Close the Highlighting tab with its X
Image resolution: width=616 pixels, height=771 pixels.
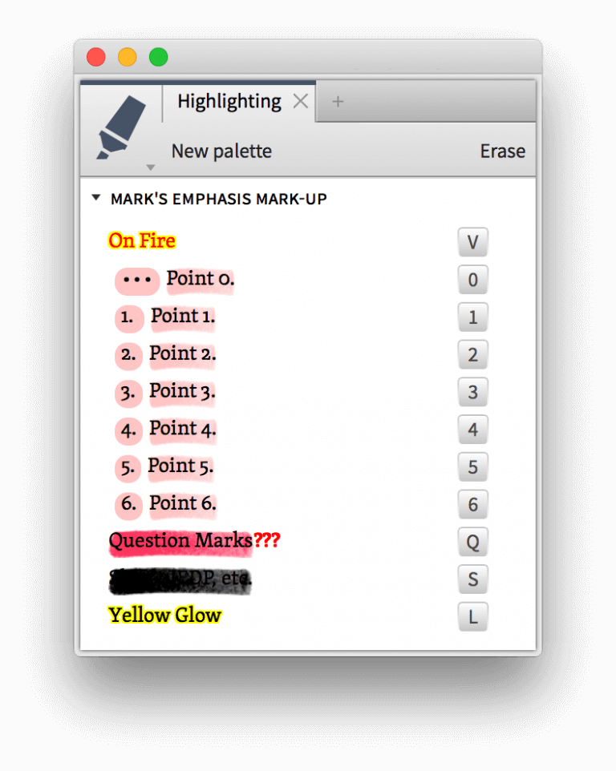(300, 101)
